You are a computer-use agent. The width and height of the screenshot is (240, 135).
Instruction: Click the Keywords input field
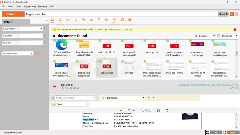coord(22,36)
